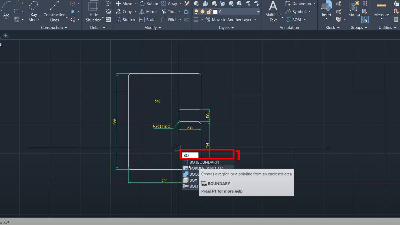The image size is (400, 225).
Task: Click the BOM tool
Action: pos(293,20)
